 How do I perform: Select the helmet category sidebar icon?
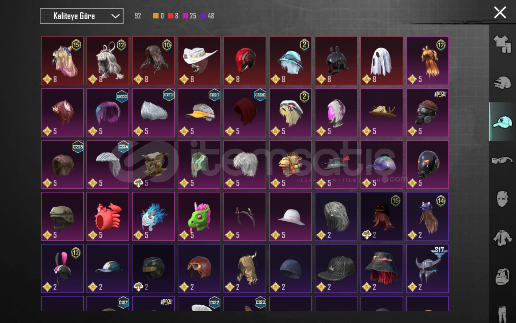click(x=502, y=83)
